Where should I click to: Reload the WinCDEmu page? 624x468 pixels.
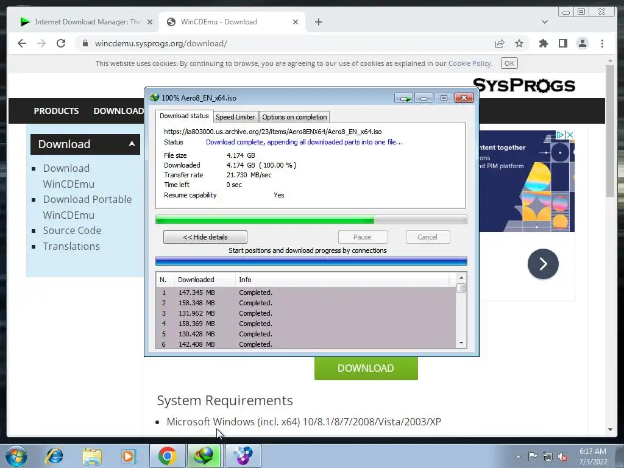[61, 43]
